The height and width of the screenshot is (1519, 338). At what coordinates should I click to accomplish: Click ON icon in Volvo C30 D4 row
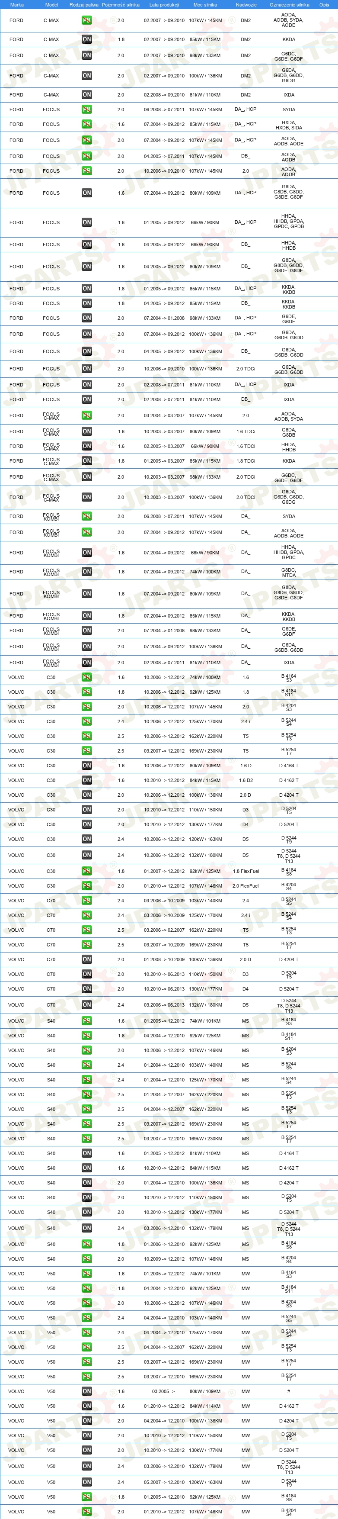(x=86, y=825)
